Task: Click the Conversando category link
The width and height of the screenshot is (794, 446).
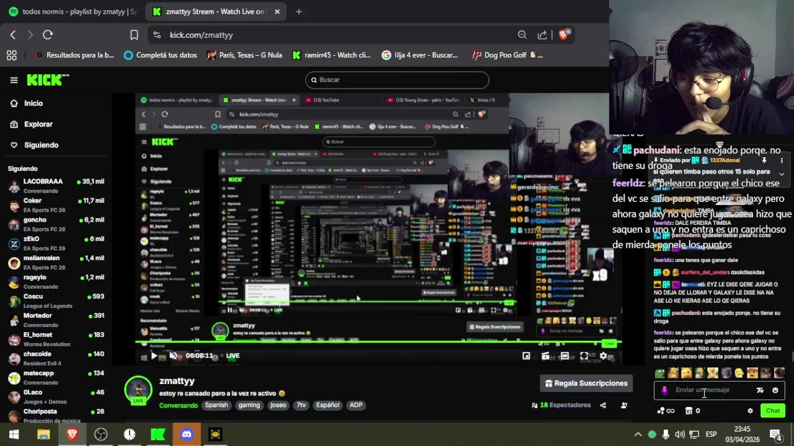Action: pos(178,405)
